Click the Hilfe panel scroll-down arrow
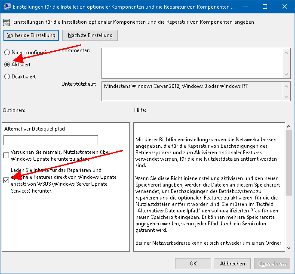295x274 pixels. [288, 247]
